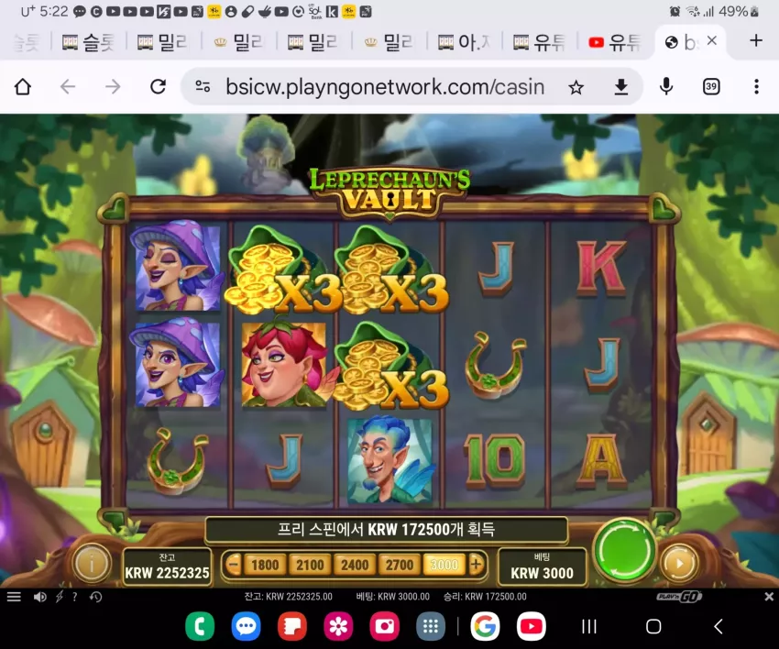The image size is (779, 649).
Task: Open the game info button
Action: pos(92,564)
